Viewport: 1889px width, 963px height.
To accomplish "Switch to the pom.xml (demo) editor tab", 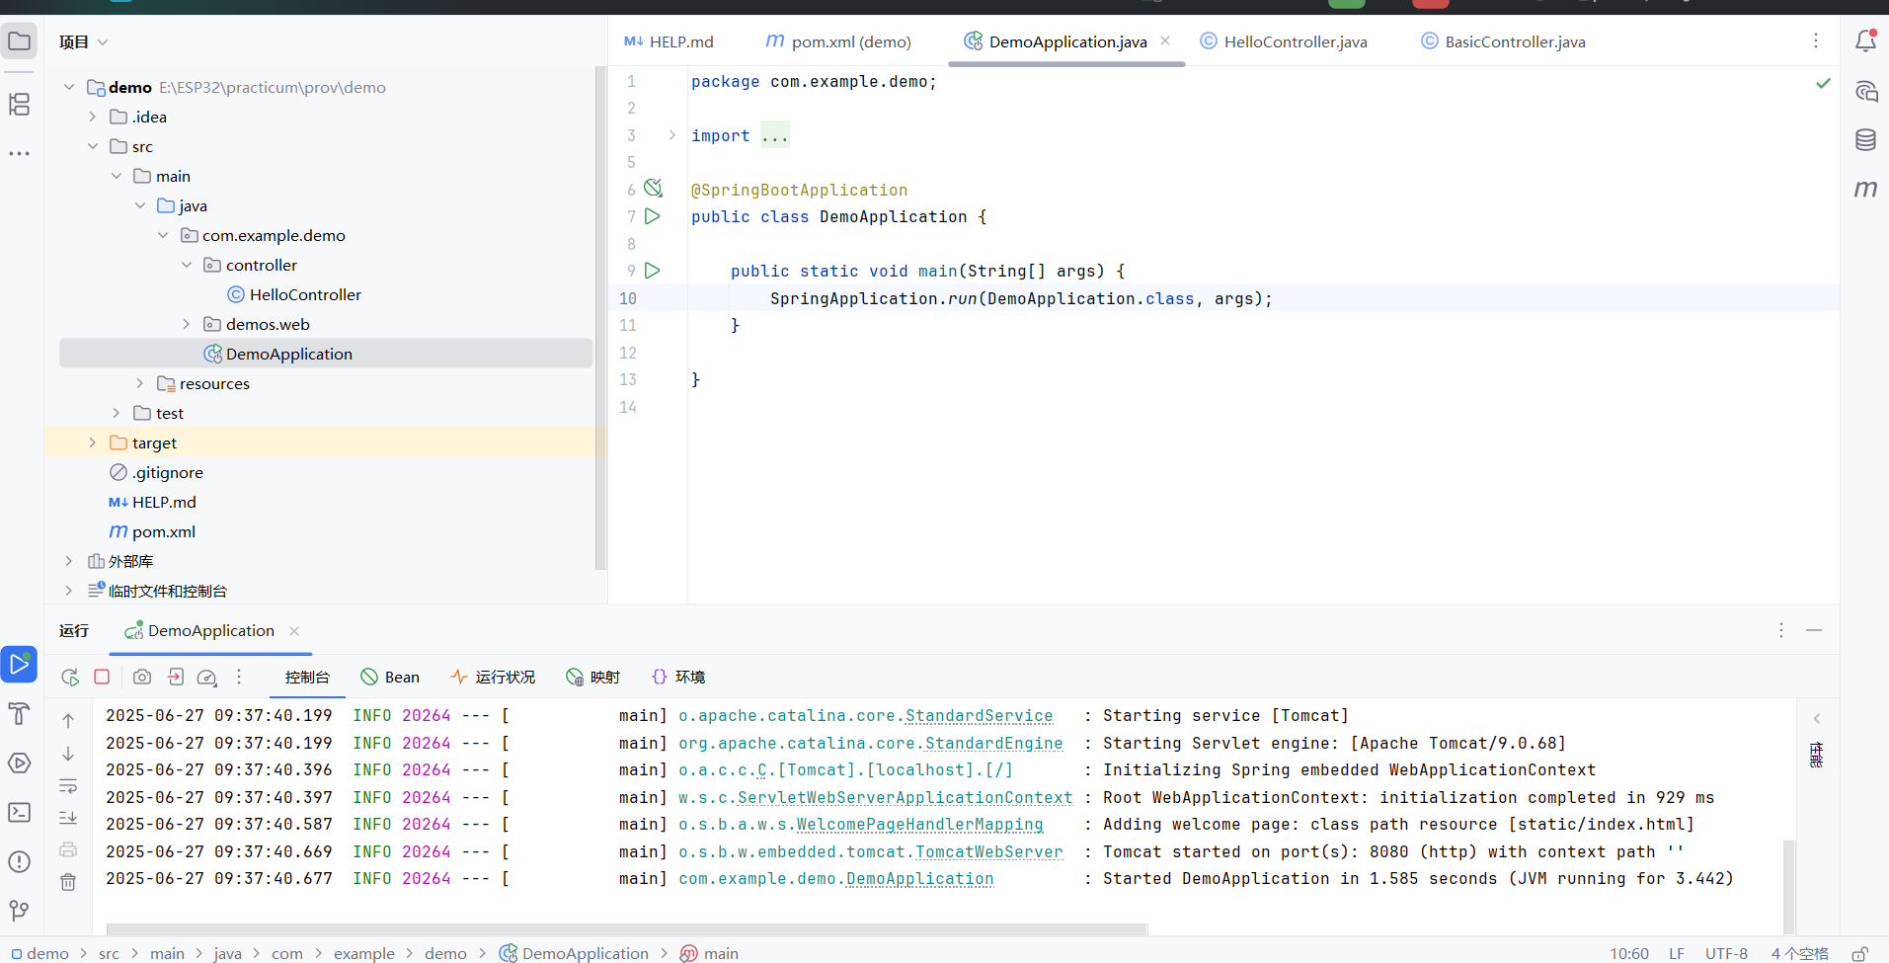I will [x=838, y=41].
